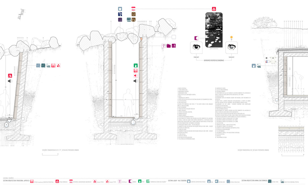Click the '(interior)' label
This screenshot has width=308, height=189.
coord(196,57)
